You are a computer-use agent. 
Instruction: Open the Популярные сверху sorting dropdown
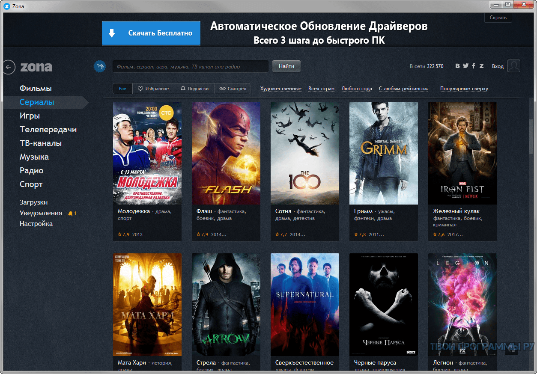464,89
